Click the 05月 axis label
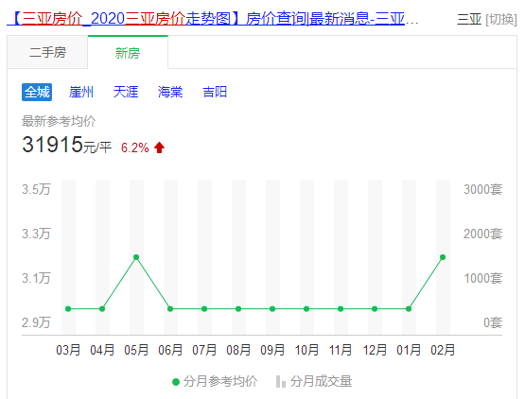 coord(136,350)
